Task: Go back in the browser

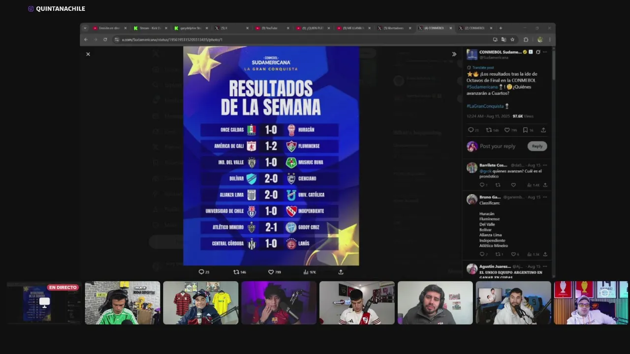Action: [86, 39]
